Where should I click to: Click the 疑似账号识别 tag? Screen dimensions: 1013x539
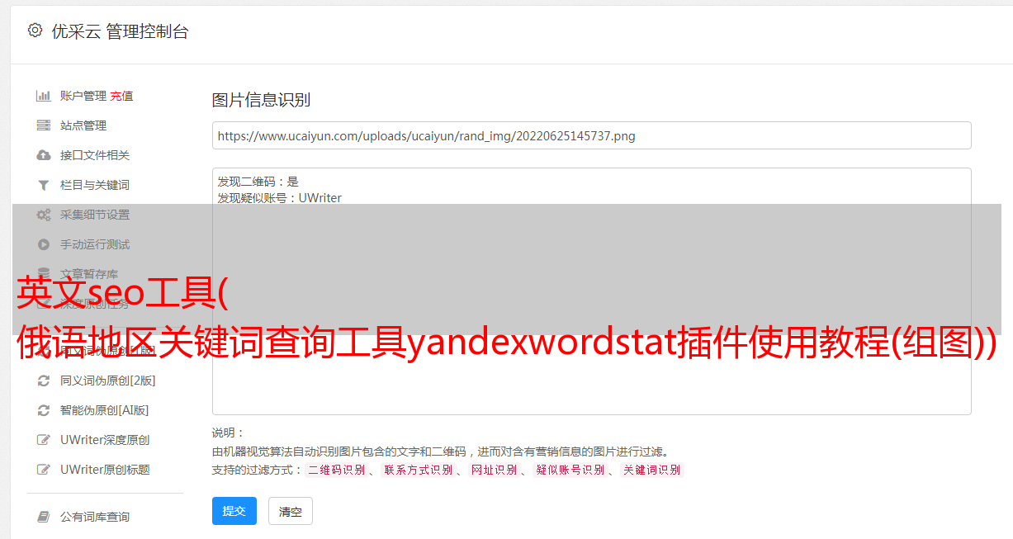coord(570,470)
